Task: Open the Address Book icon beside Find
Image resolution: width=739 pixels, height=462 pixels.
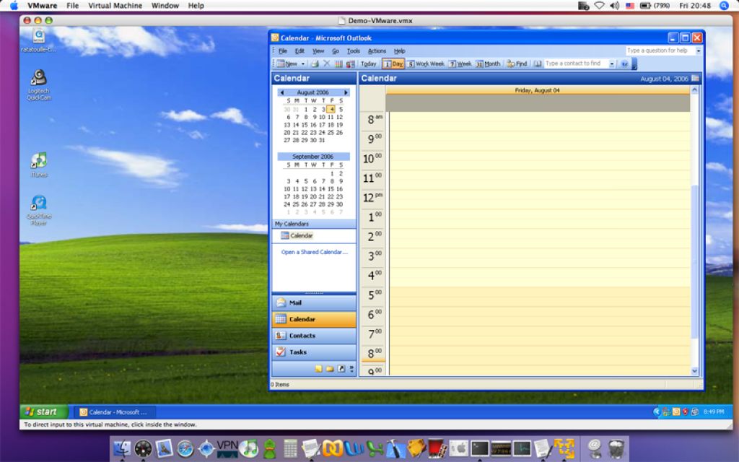Action: point(538,64)
